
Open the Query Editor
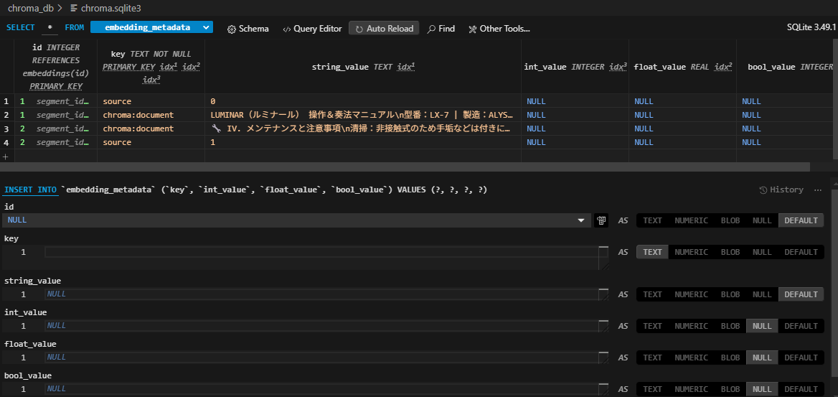point(312,29)
